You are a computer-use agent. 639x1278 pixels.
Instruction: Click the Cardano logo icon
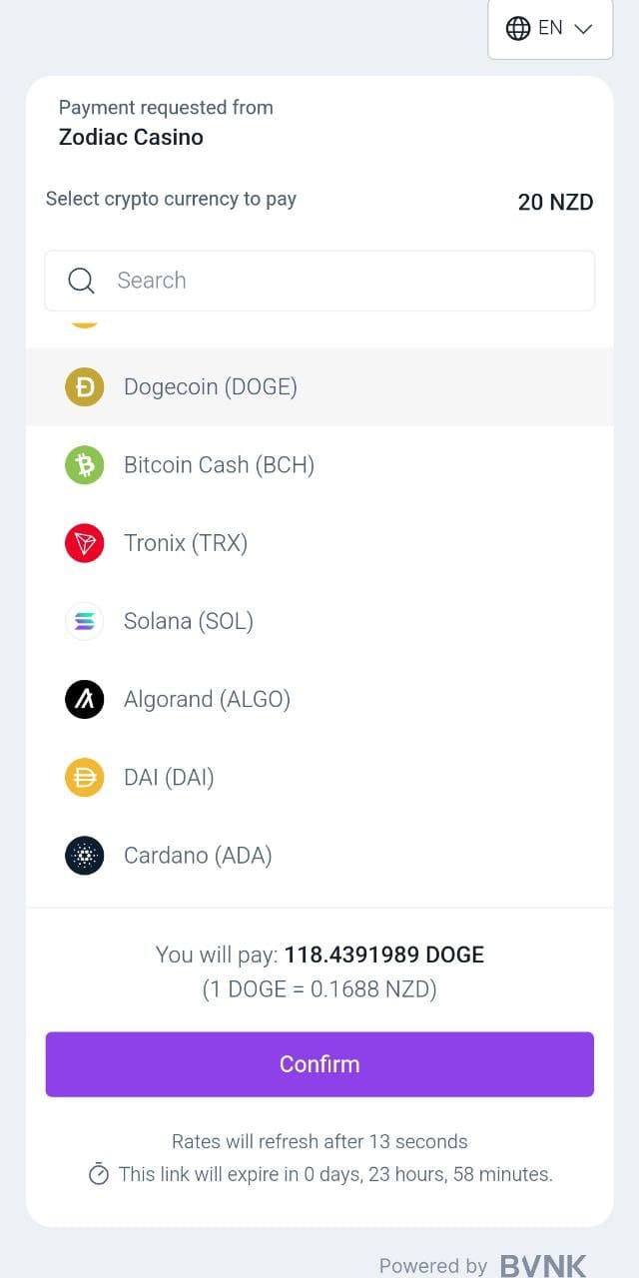tap(85, 856)
